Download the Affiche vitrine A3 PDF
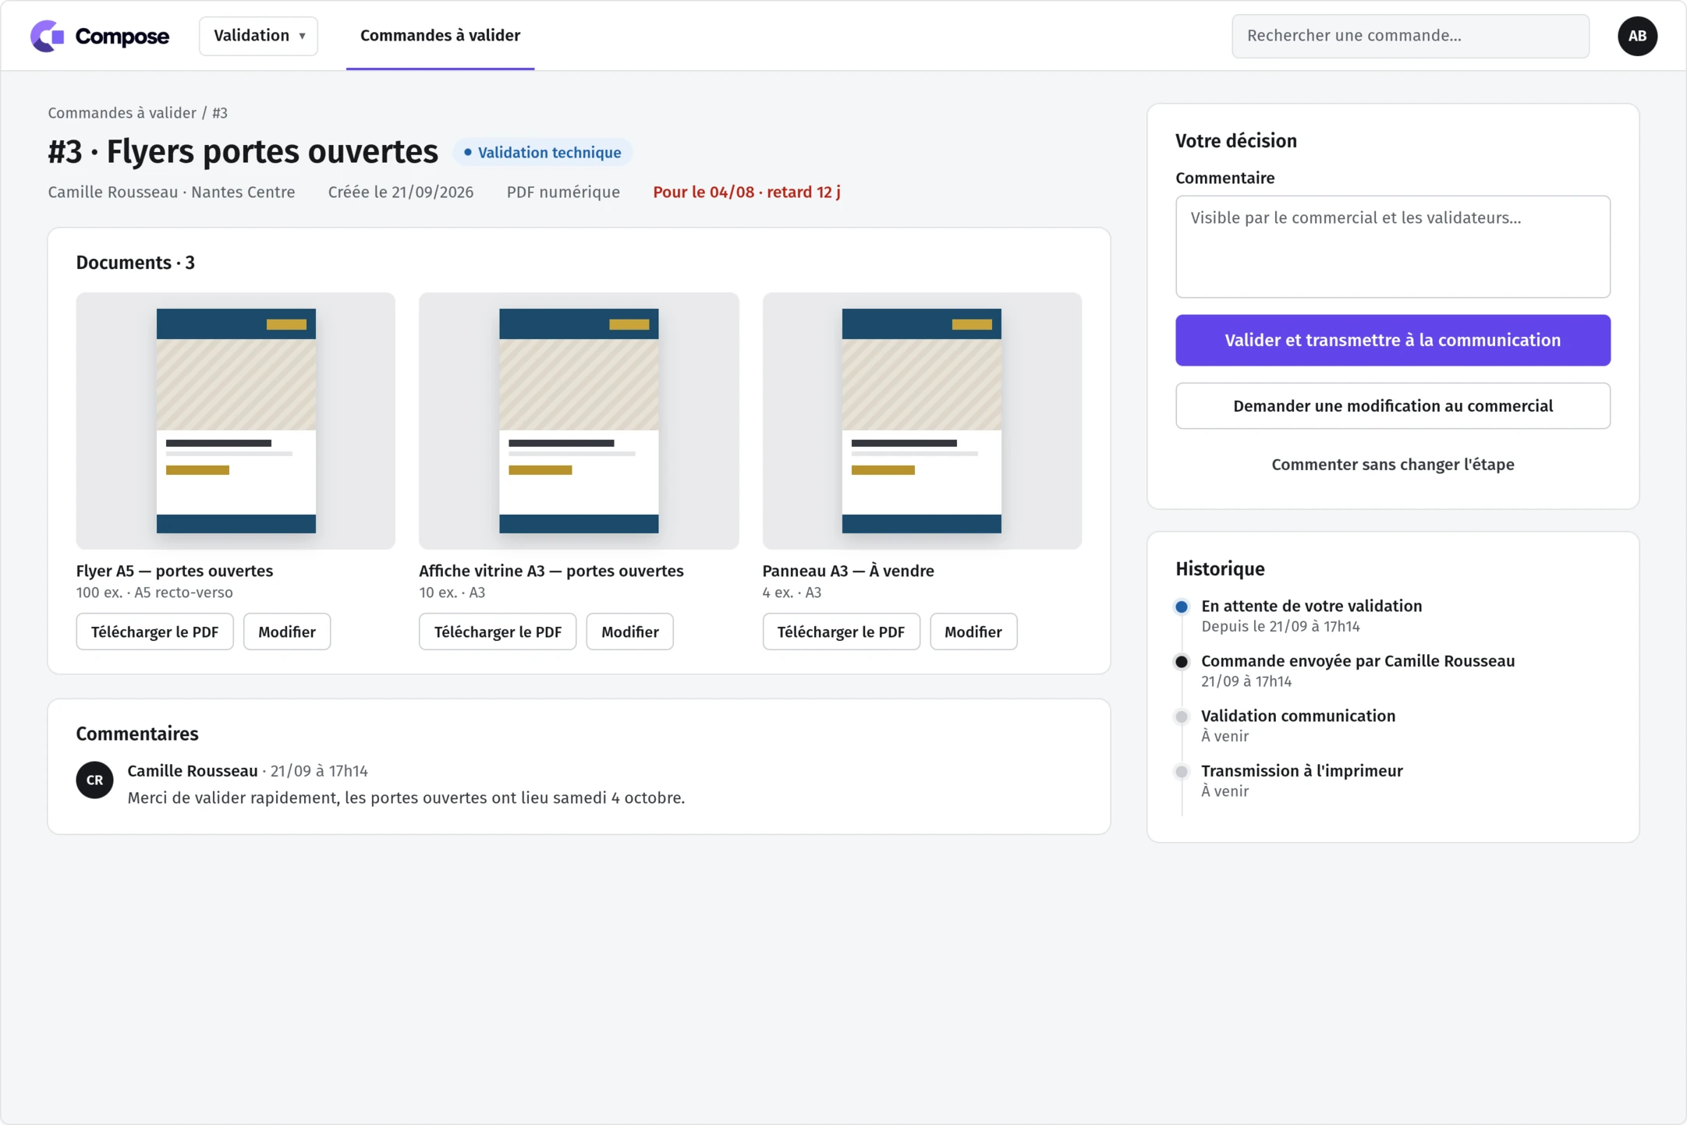Image resolution: width=1687 pixels, height=1125 pixels. (498, 631)
